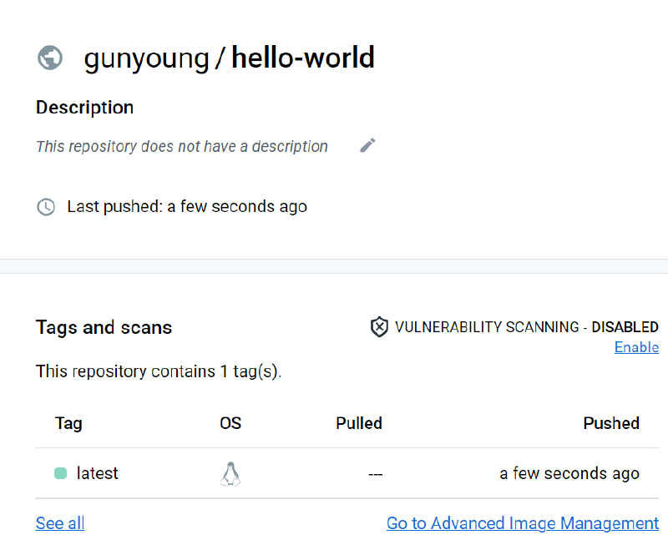
Task: Click the vulnerability scanning shield icon
Action: tap(379, 327)
